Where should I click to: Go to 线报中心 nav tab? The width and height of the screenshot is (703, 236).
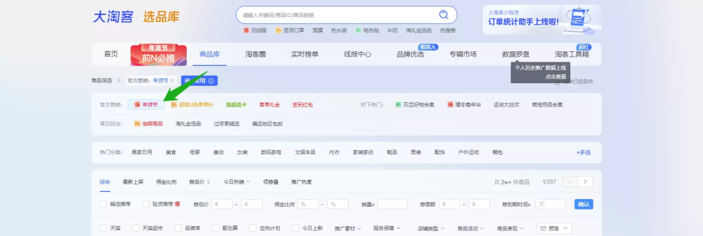click(x=357, y=54)
